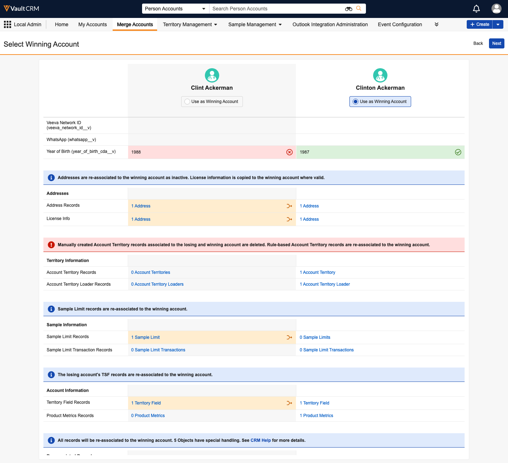The image size is (508, 463).
Task: Open the app launcher grid icon
Action: (8, 24)
